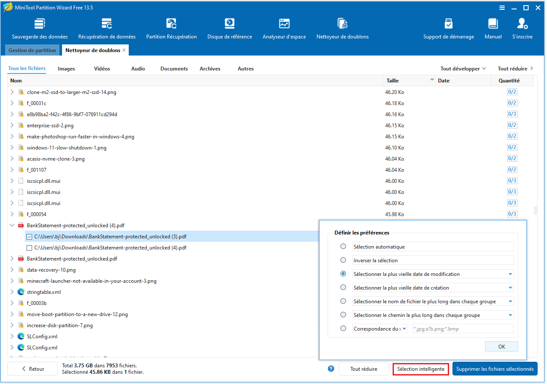
Task: Open the Gestion de partition tab
Action: (x=32, y=50)
